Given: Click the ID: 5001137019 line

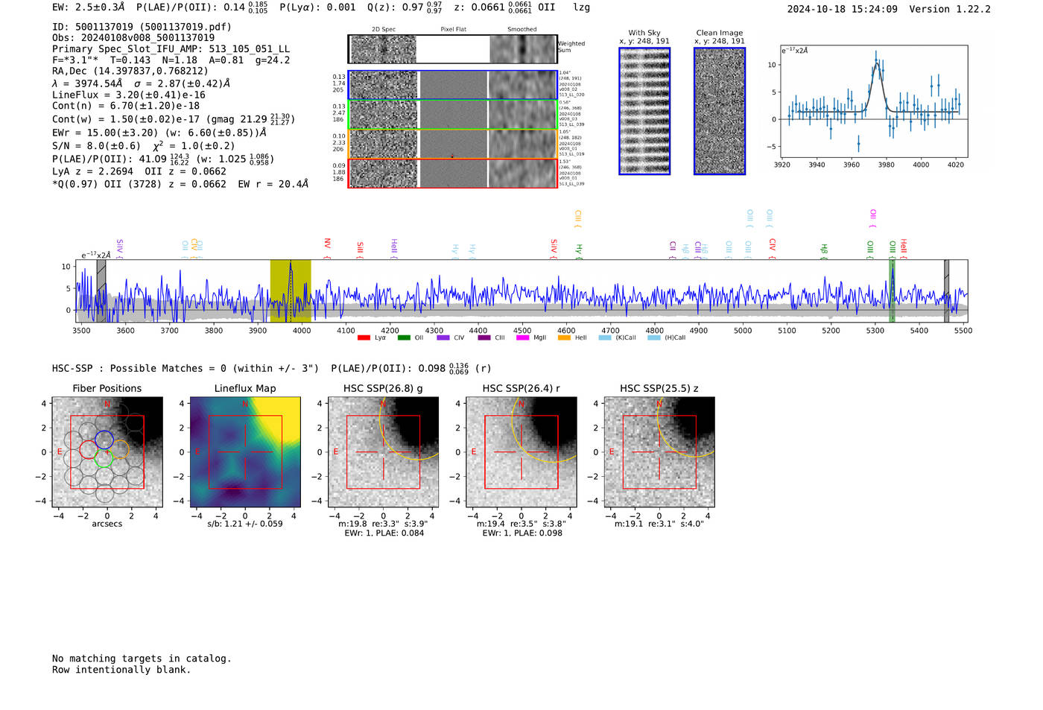Looking at the screenshot, I should click(142, 26).
